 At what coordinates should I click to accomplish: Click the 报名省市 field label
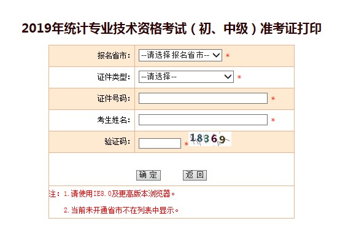pyautogui.click(x=114, y=55)
